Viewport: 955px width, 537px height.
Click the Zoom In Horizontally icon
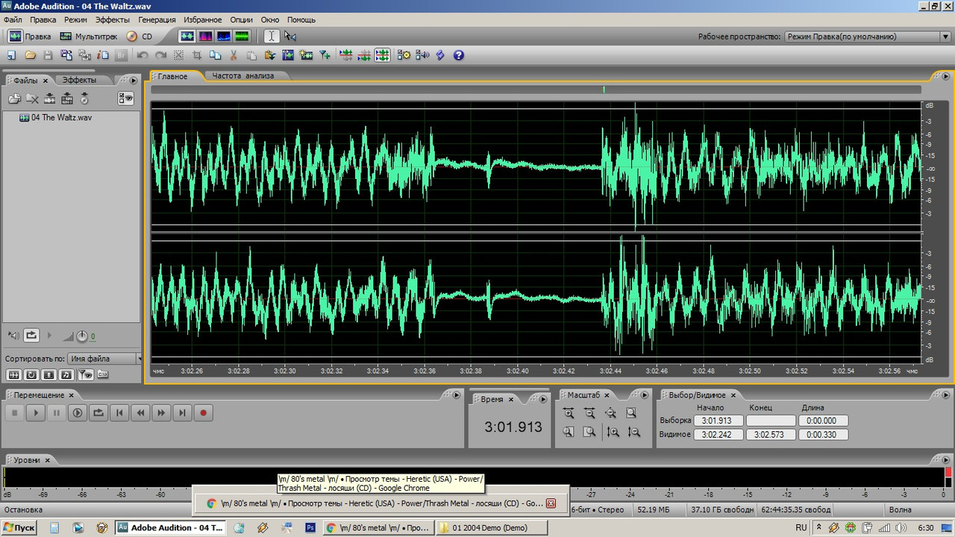pyautogui.click(x=569, y=413)
